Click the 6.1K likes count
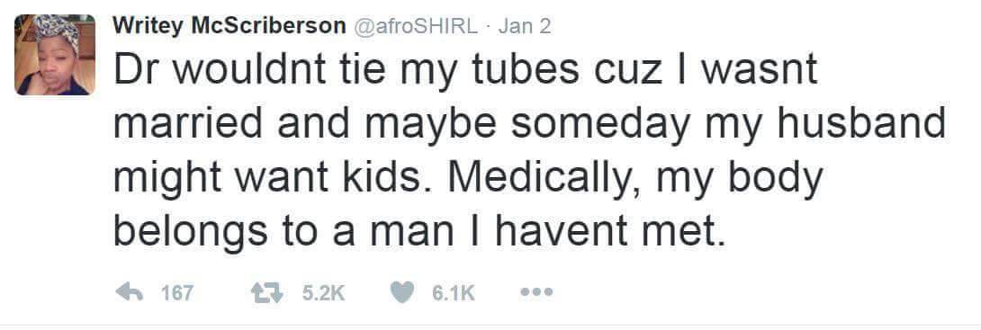 pyautogui.click(x=454, y=292)
